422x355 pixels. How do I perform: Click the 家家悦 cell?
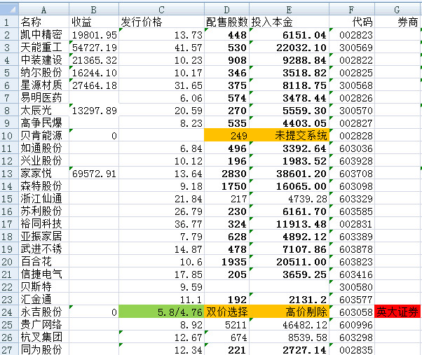[x=44, y=174]
